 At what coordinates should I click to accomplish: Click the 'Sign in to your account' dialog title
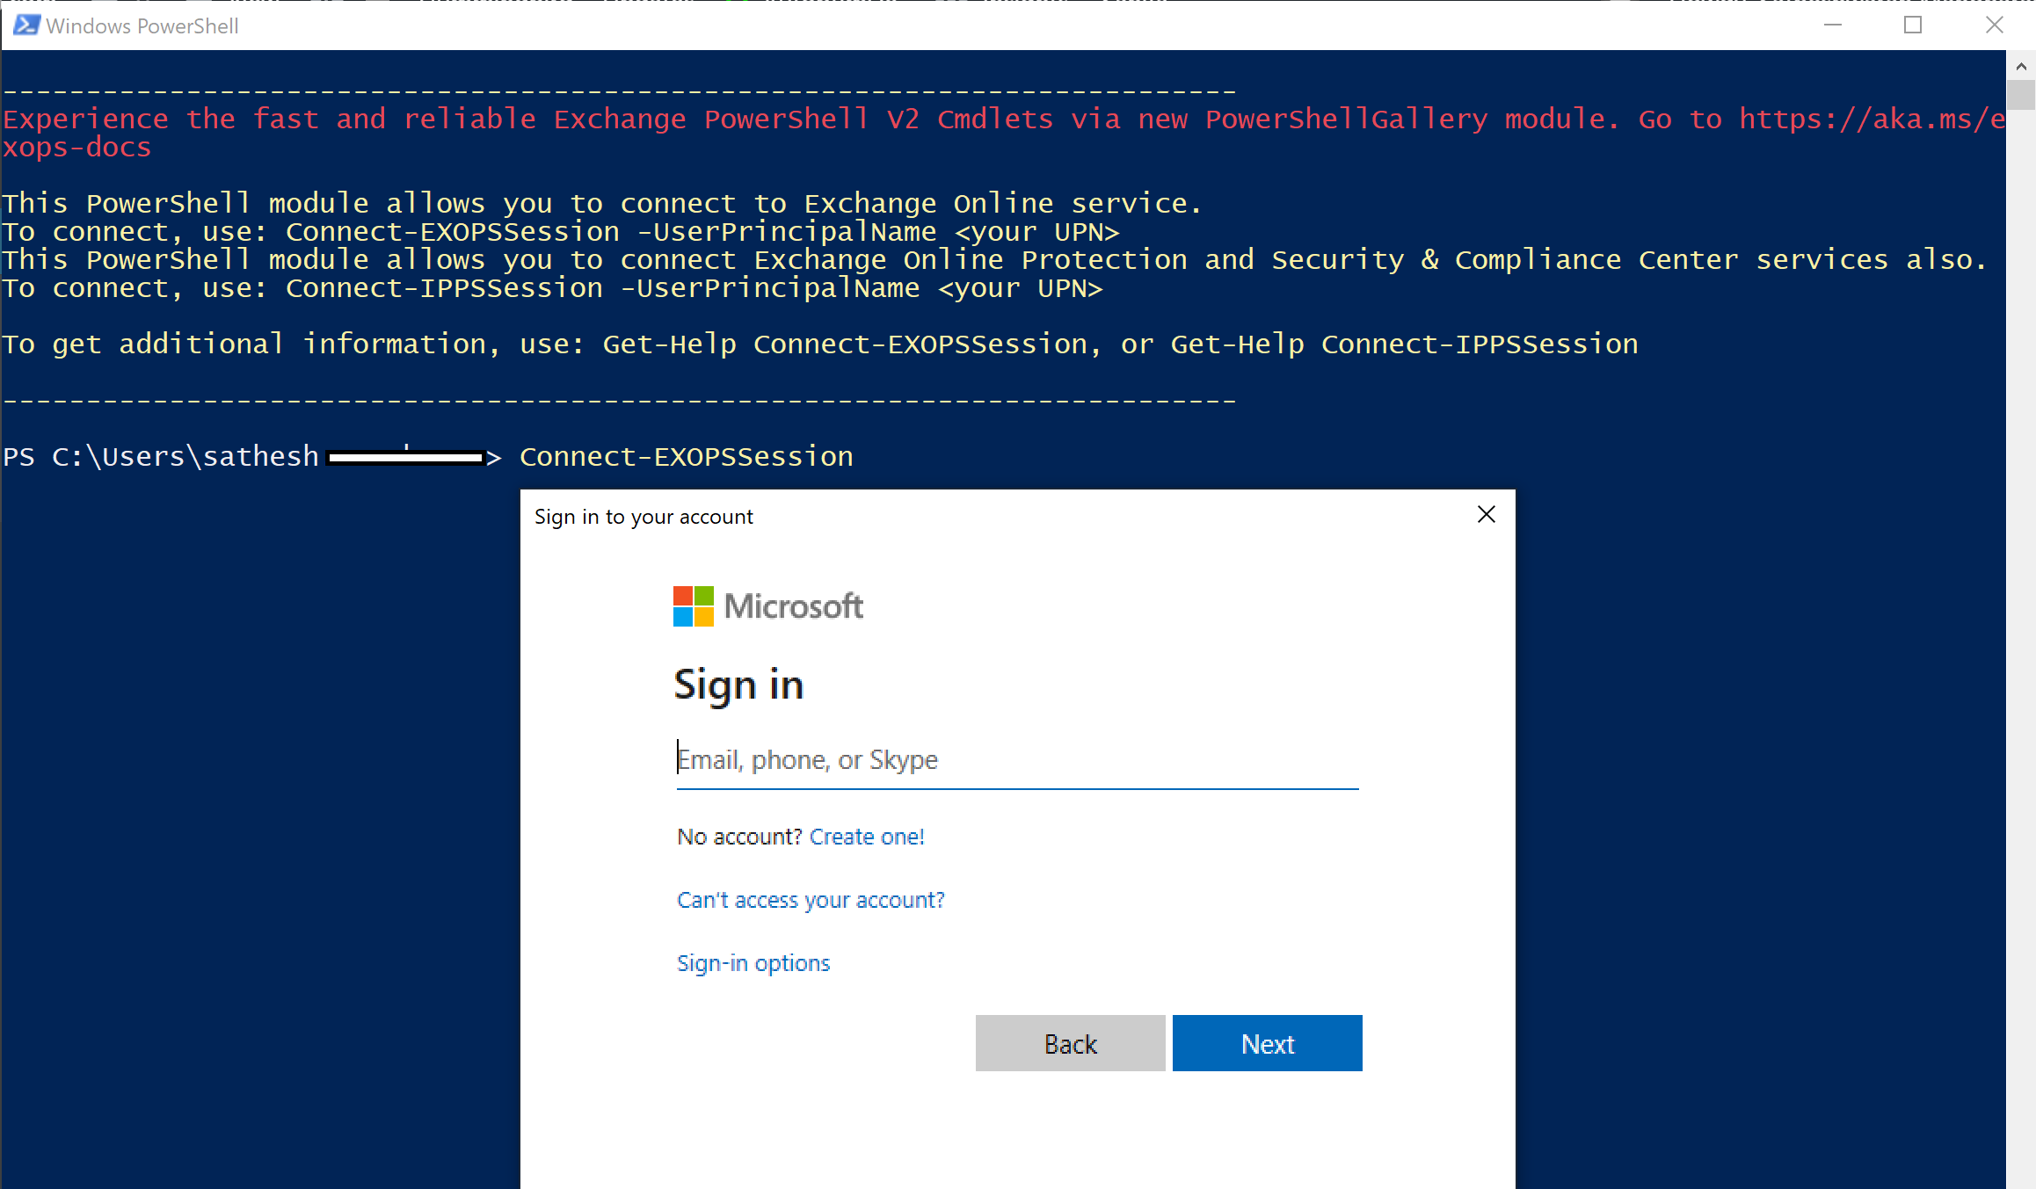pyautogui.click(x=644, y=517)
